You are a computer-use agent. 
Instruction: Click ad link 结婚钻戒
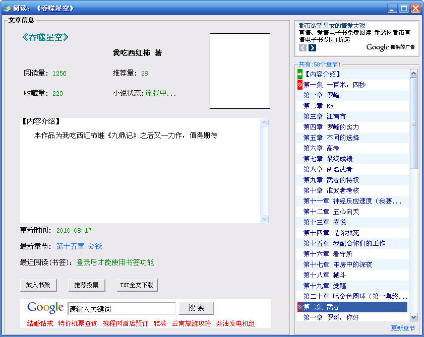point(40,323)
